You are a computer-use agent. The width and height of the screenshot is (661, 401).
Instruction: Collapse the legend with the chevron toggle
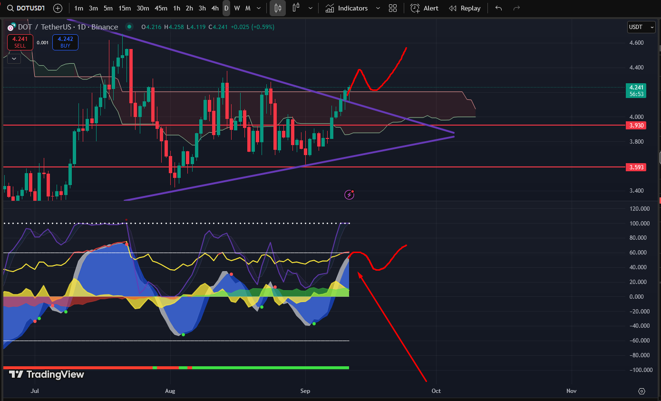[14, 58]
